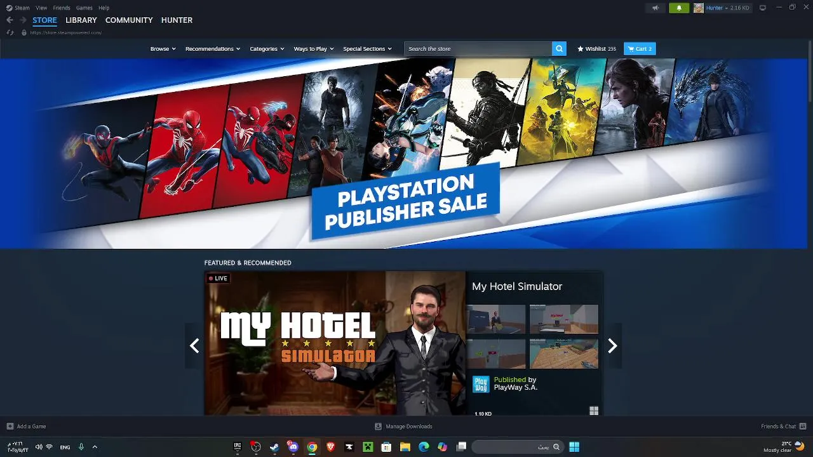Switch to the COMMUNITY tab
The width and height of the screenshot is (813, 457).
(129, 20)
